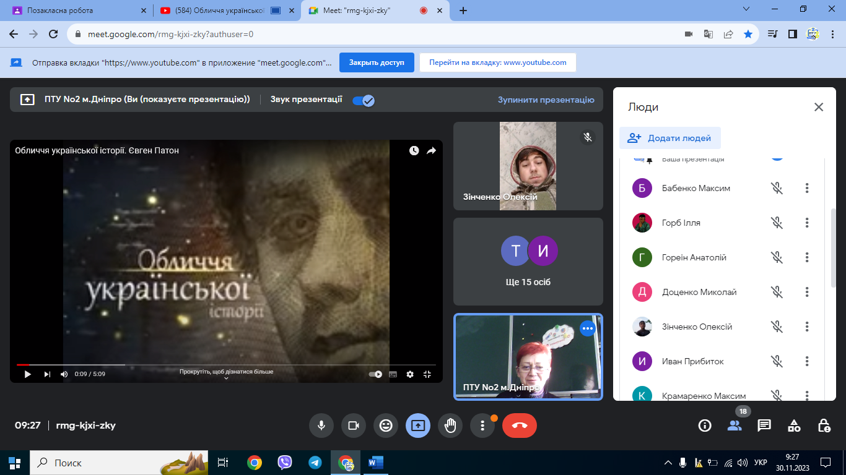846x475 pixels.
Task: Play the YouTube video
Action: (27, 374)
